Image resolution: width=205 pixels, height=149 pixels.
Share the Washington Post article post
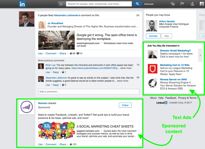[63, 53]
